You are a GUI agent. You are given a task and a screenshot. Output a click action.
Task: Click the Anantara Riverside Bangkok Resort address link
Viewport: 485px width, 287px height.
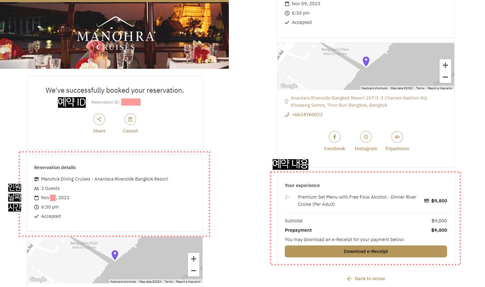[x=359, y=101]
